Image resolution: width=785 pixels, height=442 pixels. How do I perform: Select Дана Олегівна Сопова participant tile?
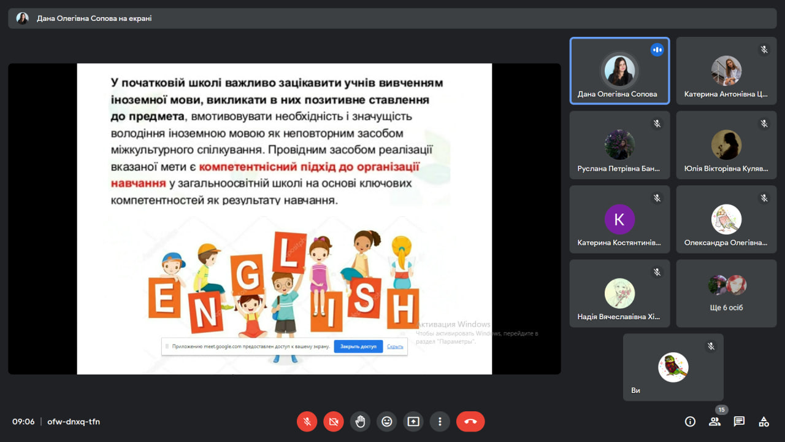[619, 71]
